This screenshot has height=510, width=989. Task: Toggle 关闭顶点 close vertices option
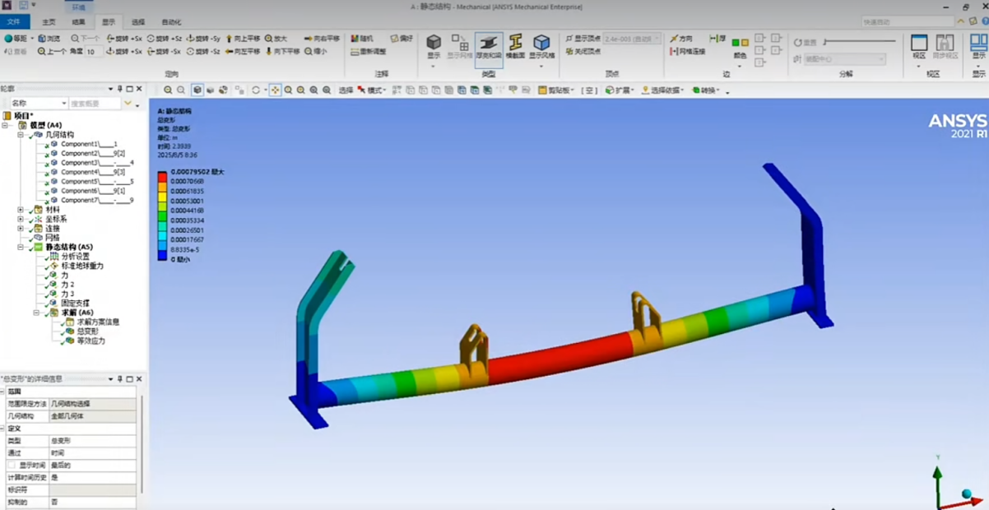[x=583, y=52]
